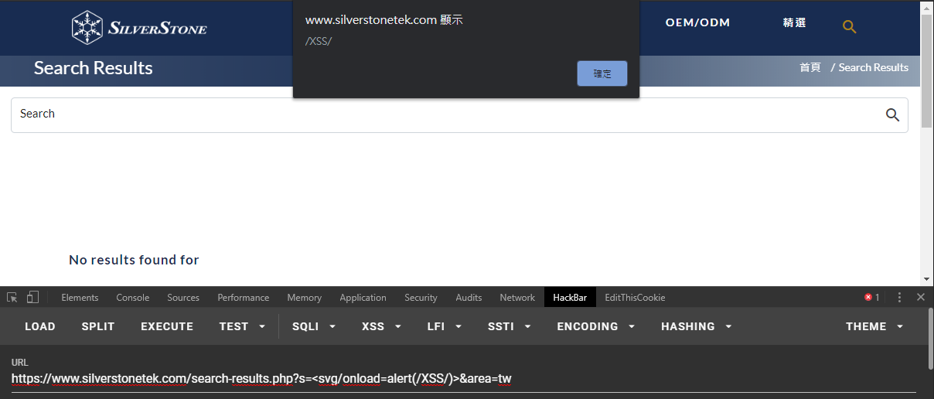Expand the TEST dropdown
The image size is (934, 399).
[x=242, y=326]
